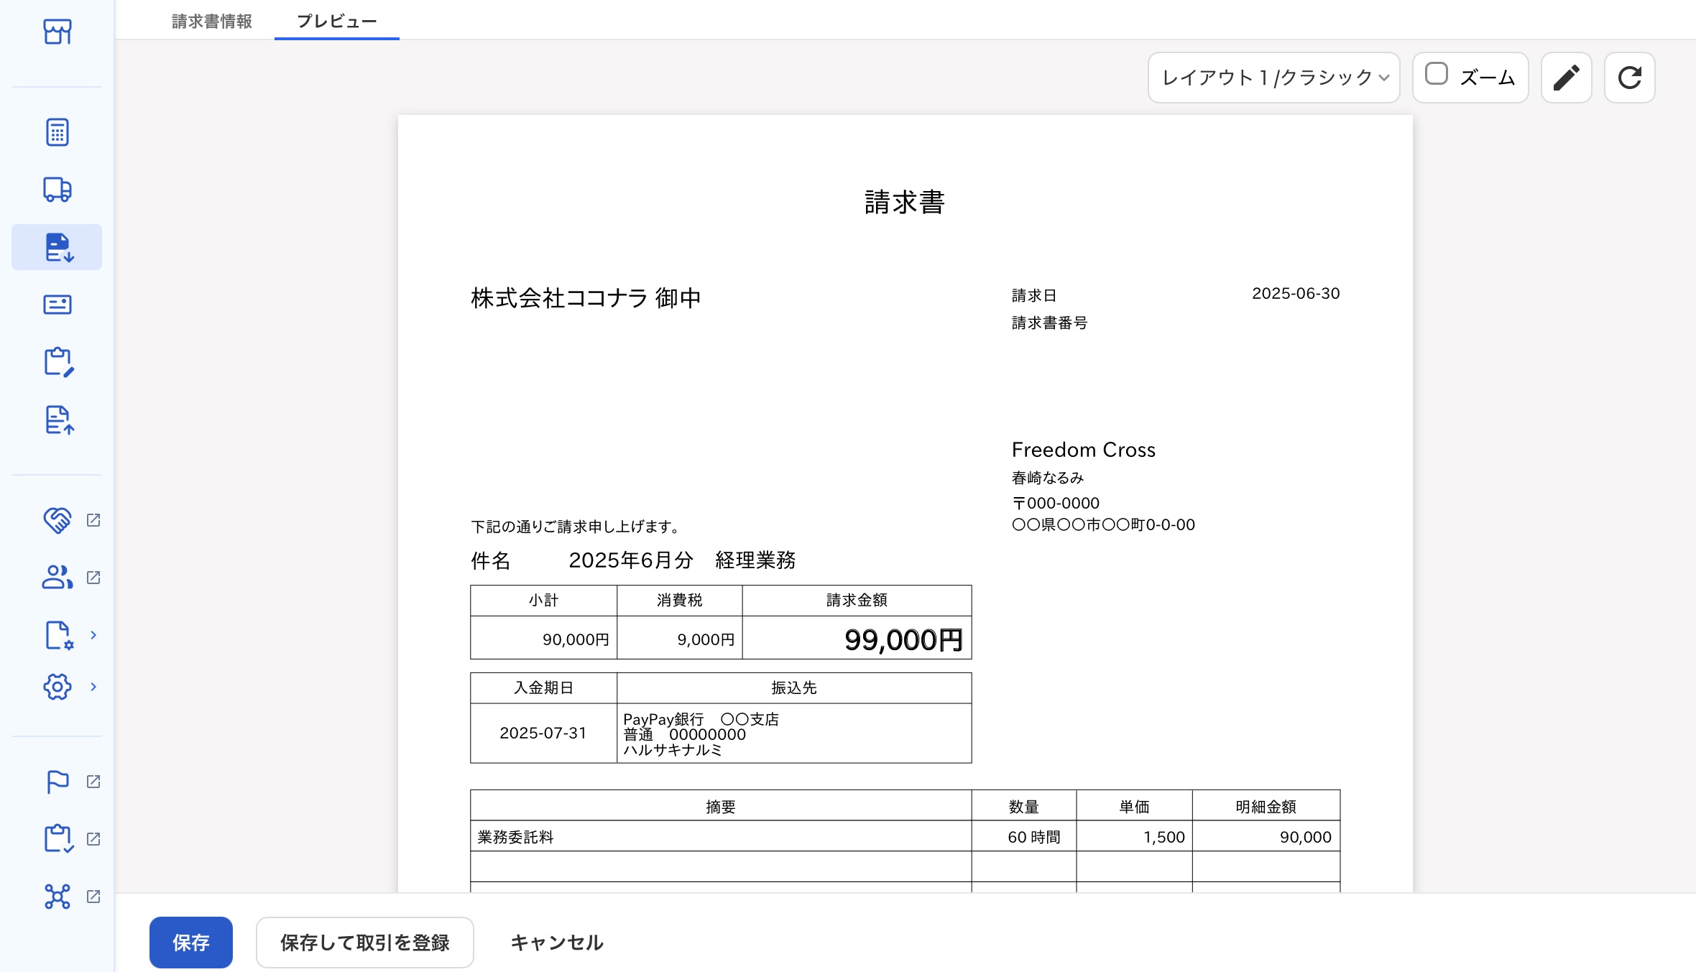Image resolution: width=1696 pixels, height=972 pixels.
Task: Open the document upload arrow icon
Action: coord(57,420)
